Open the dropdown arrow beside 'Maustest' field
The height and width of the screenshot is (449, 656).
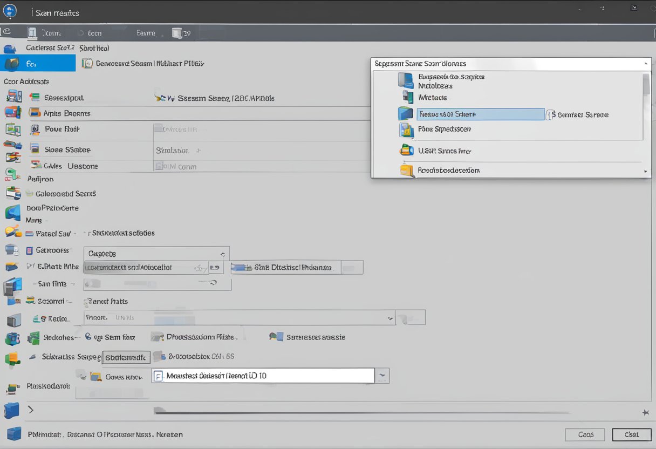[382, 376]
